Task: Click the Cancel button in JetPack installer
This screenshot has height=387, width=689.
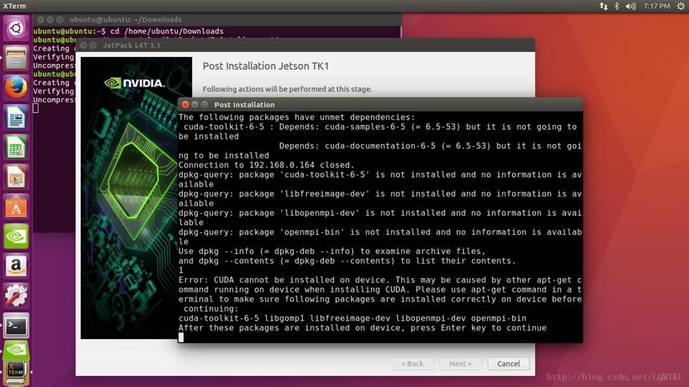Action: point(509,364)
